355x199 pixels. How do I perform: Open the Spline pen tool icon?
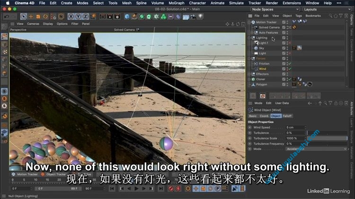tap(134, 17)
